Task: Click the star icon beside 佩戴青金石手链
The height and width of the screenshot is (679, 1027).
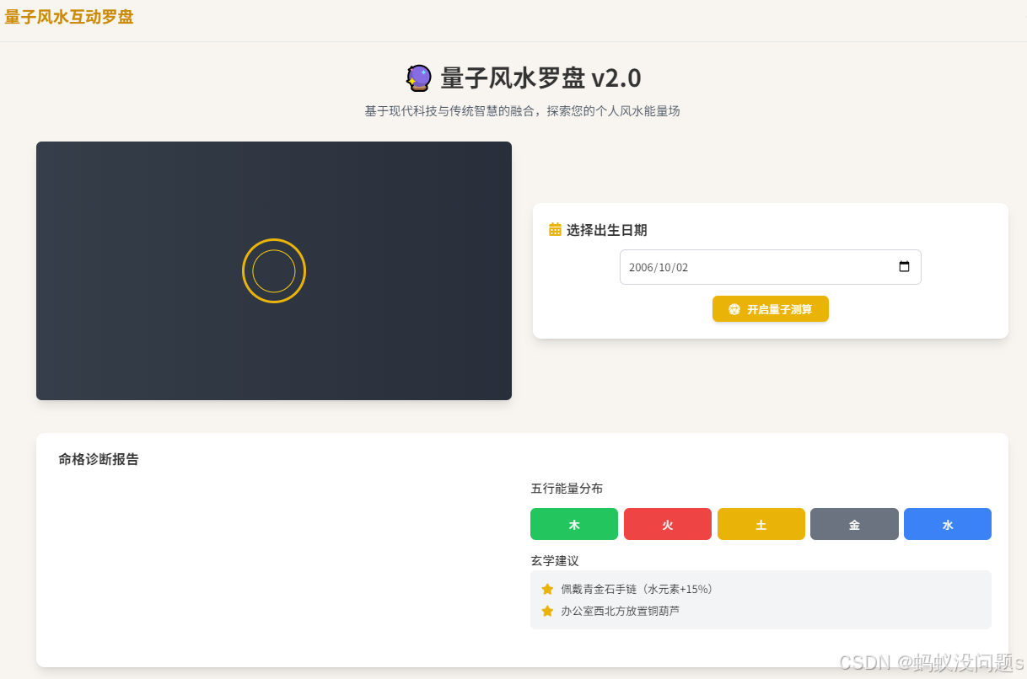Action: (547, 589)
